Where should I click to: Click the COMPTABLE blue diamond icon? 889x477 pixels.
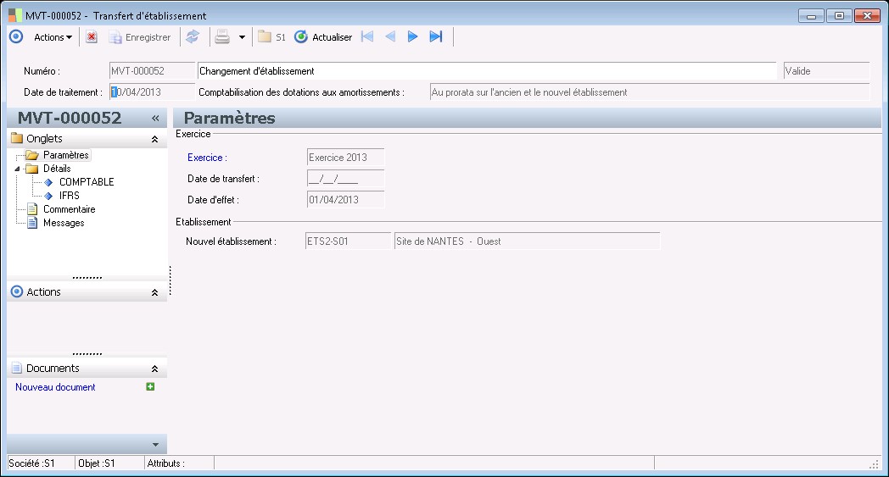(x=48, y=182)
